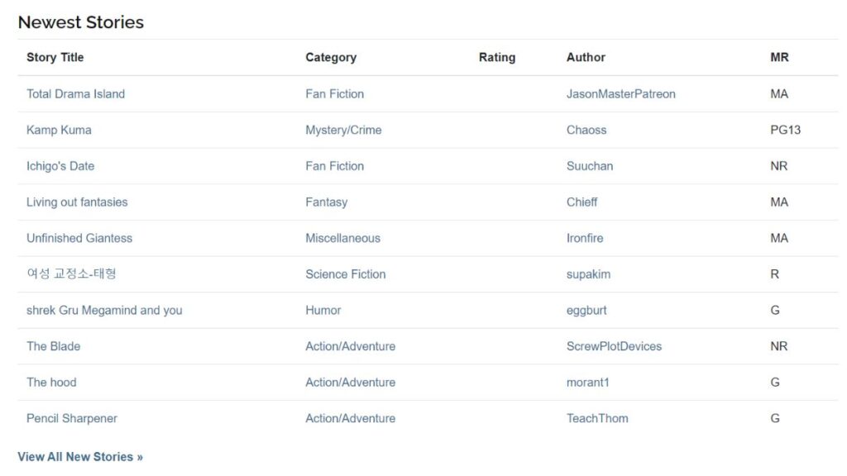Open the Total Drama Island story
This screenshot has height=476, width=847.
pos(75,94)
